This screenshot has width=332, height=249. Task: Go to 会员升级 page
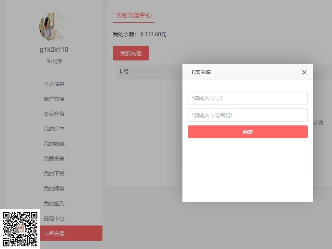pos(53,114)
